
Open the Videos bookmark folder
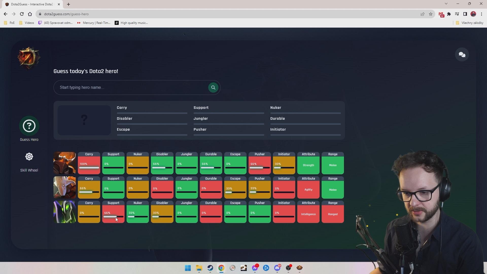point(27,23)
